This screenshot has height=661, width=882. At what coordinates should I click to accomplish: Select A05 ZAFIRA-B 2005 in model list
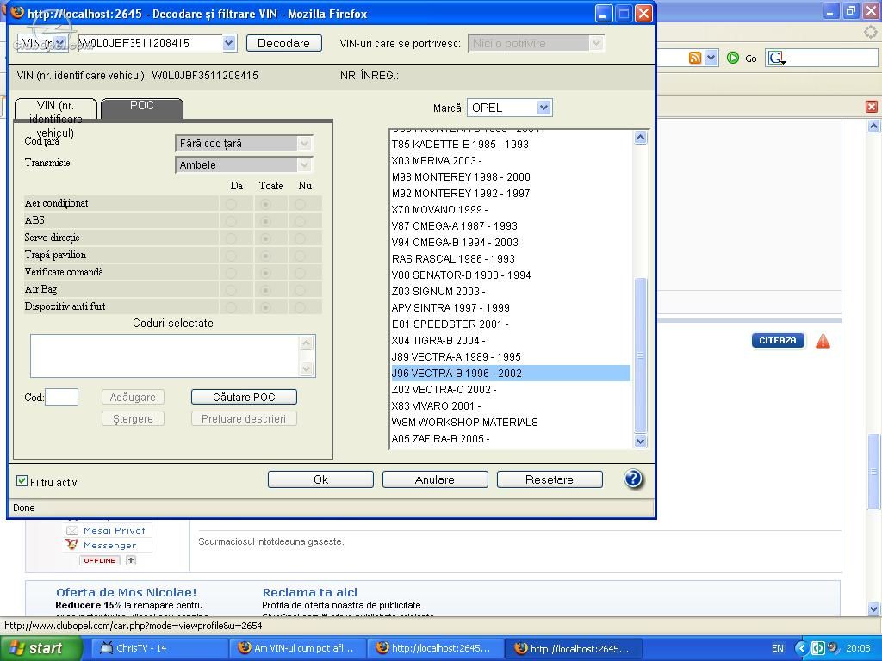pos(511,438)
